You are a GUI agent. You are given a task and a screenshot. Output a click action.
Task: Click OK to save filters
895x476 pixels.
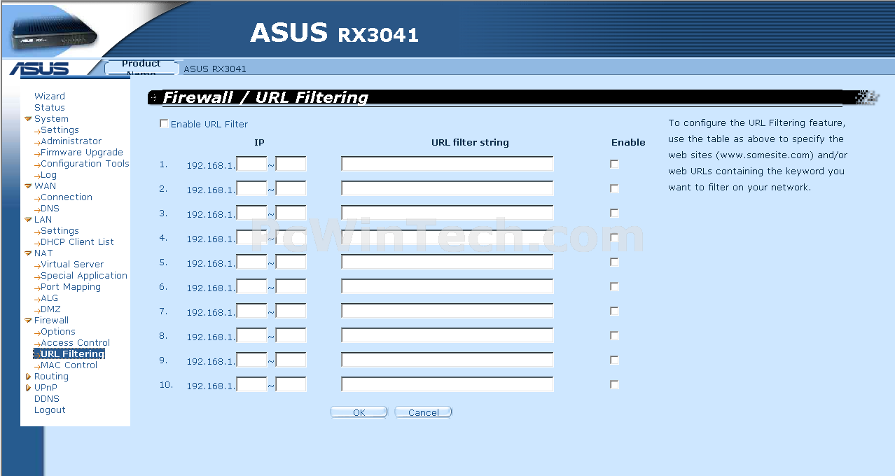click(359, 412)
